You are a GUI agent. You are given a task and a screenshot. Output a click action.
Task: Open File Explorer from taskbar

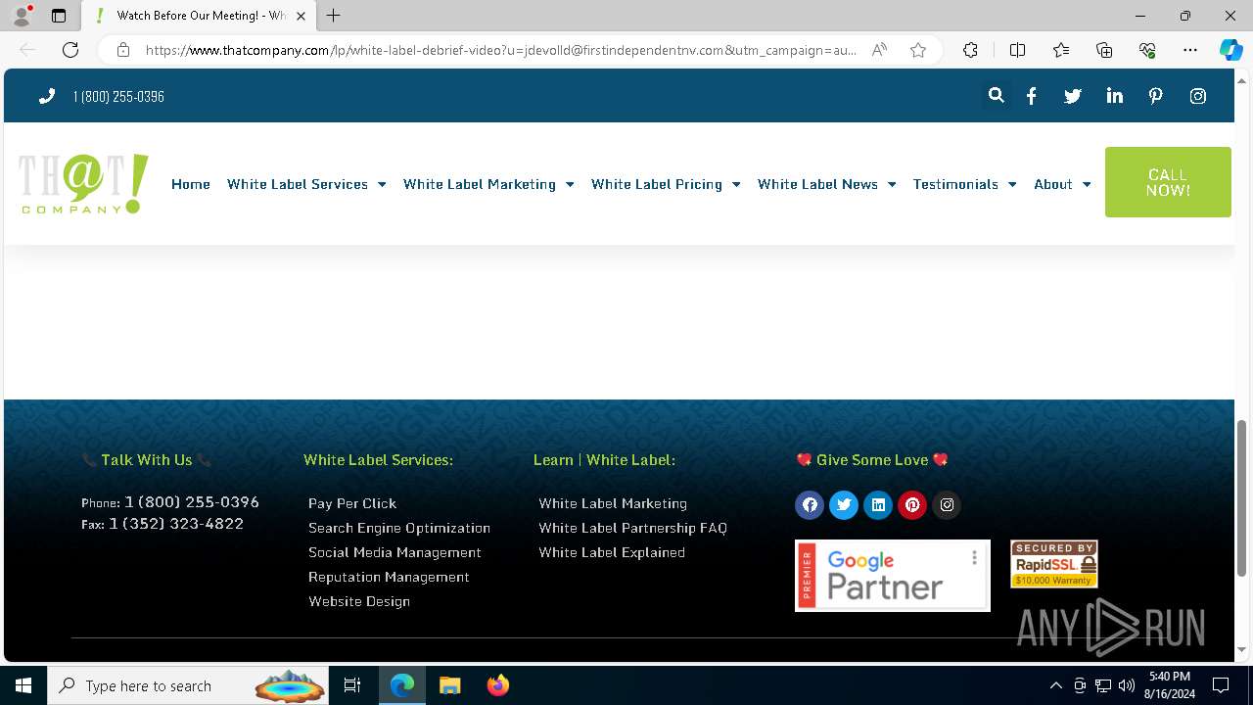pyautogui.click(x=449, y=685)
